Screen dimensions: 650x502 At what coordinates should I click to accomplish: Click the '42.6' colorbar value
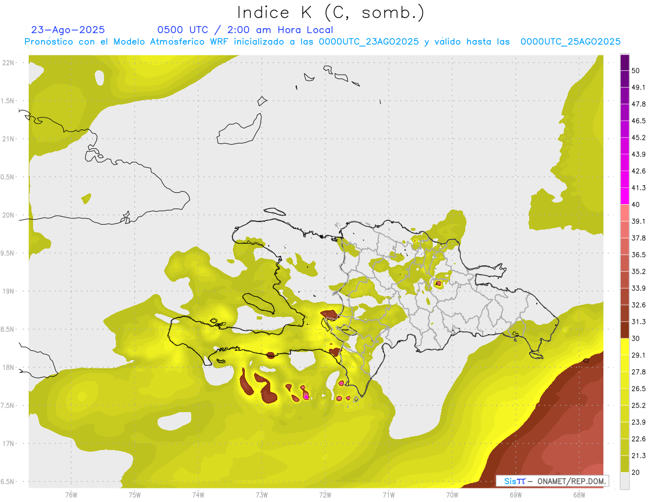coord(638,171)
